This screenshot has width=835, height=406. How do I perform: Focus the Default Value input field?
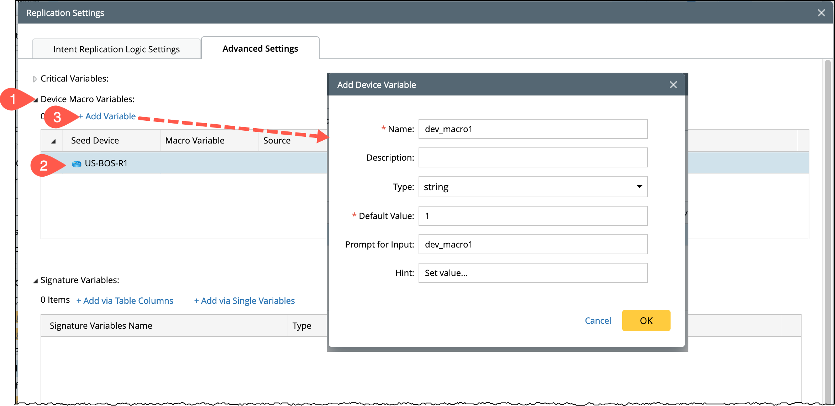coord(532,216)
